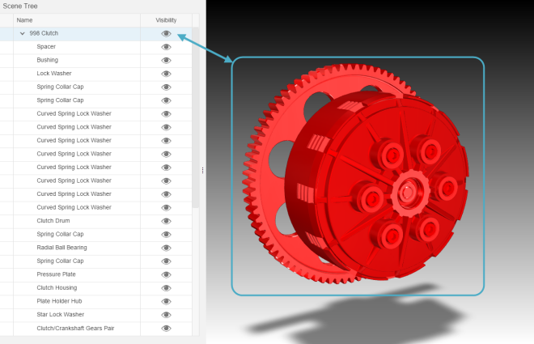The image size is (534, 344).
Task: Hide the Bushing part with its eye icon
Action: pyautogui.click(x=166, y=60)
